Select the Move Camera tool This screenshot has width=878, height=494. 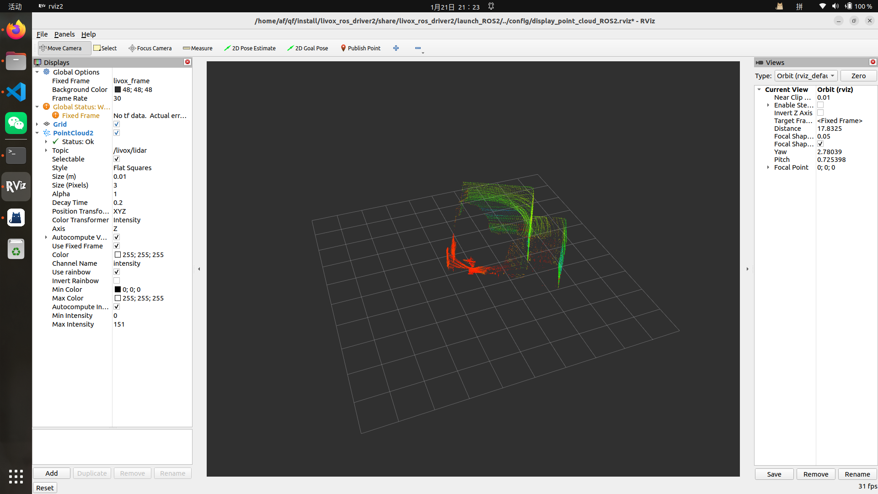pos(60,48)
